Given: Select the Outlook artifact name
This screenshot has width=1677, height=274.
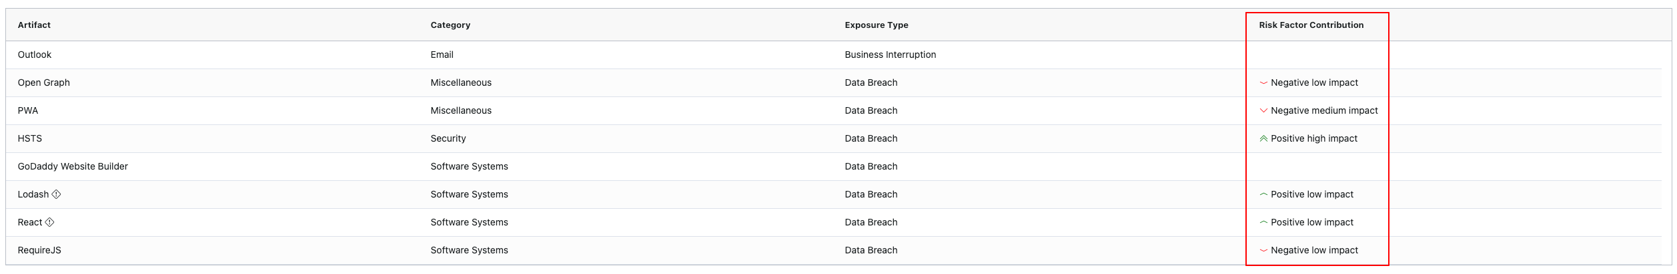Looking at the screenshot, I should click(x=35, y=55).
